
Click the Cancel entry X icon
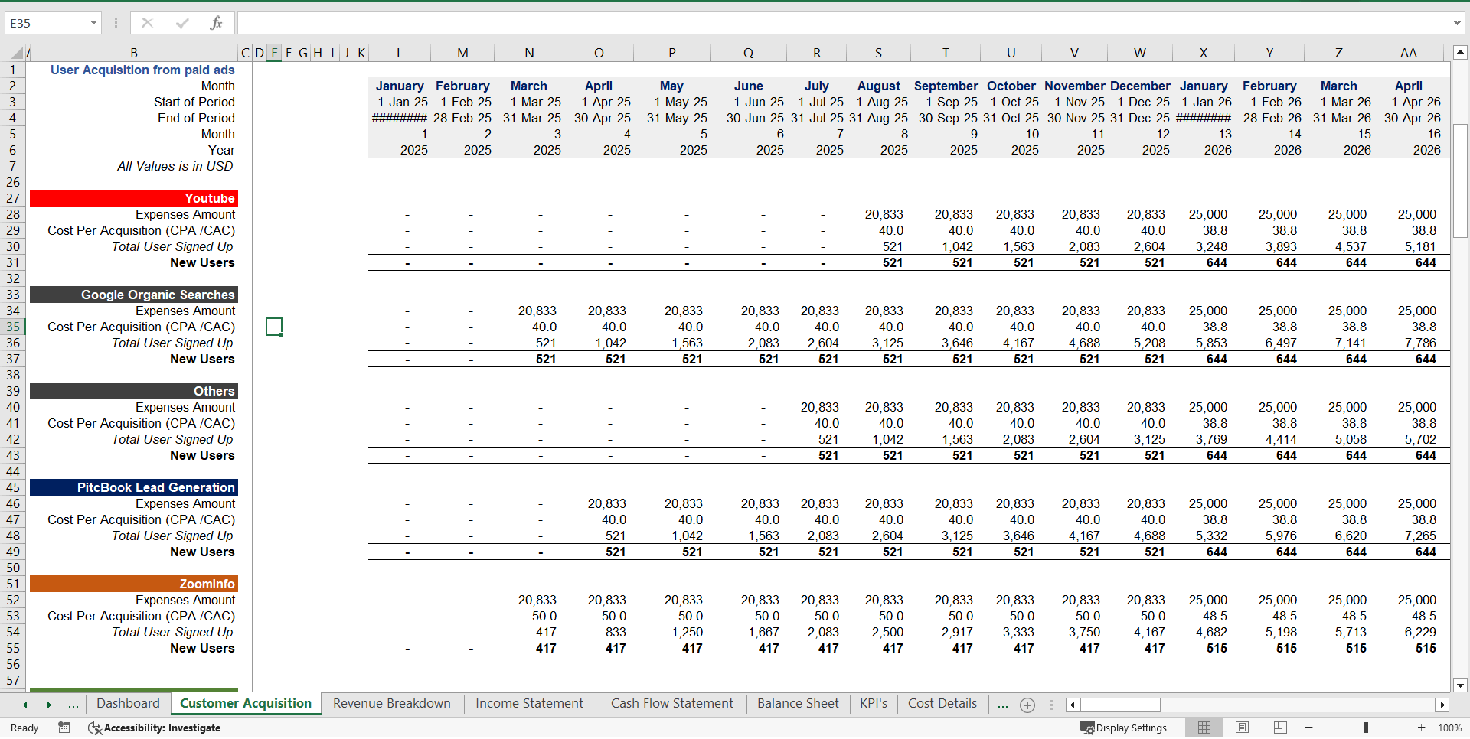click(x=148, y=23)
